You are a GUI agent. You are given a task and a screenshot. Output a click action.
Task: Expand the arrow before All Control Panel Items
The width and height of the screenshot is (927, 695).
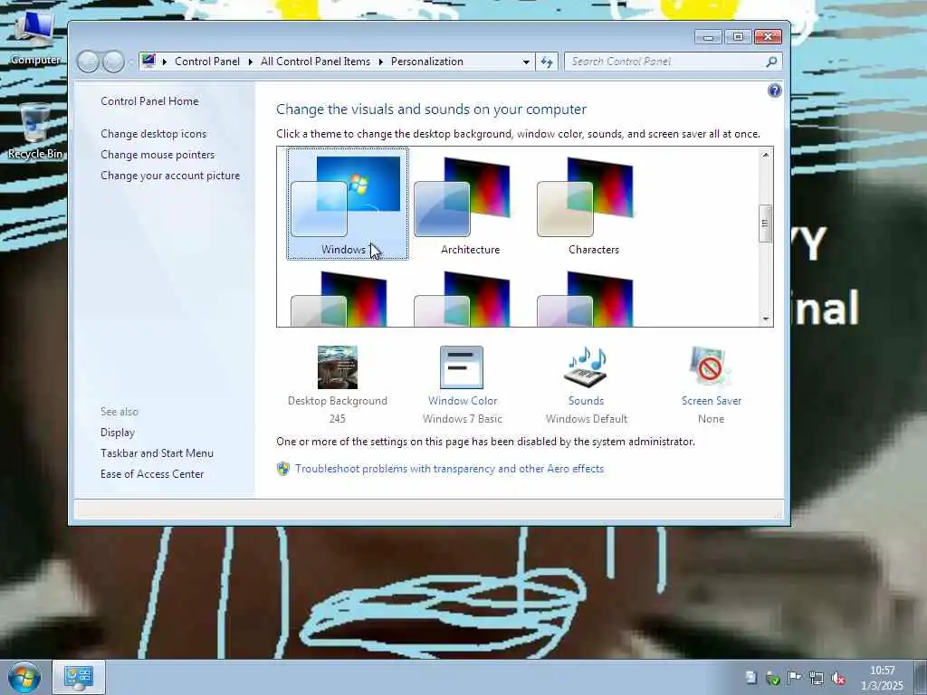tap(250, 62)
